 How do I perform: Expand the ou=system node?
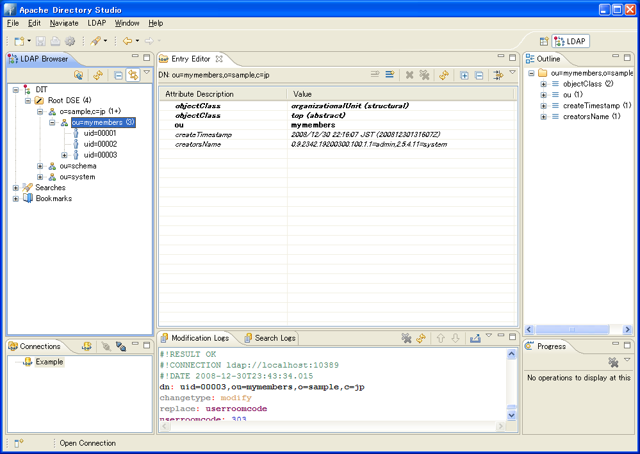[x=40, y=177]
